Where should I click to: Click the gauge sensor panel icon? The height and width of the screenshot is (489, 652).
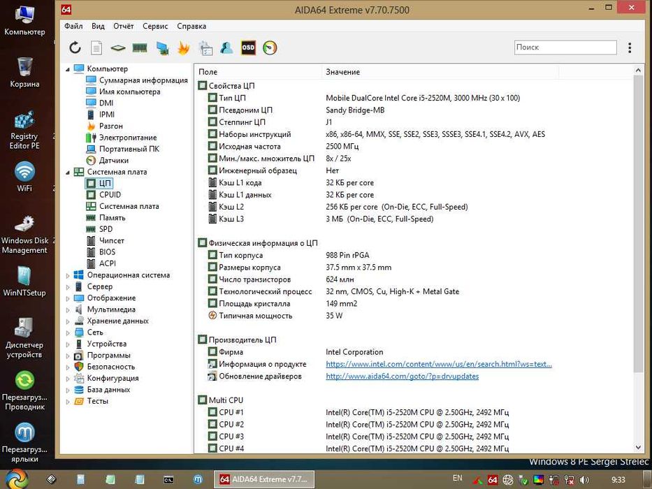click(x=270, y=48)
